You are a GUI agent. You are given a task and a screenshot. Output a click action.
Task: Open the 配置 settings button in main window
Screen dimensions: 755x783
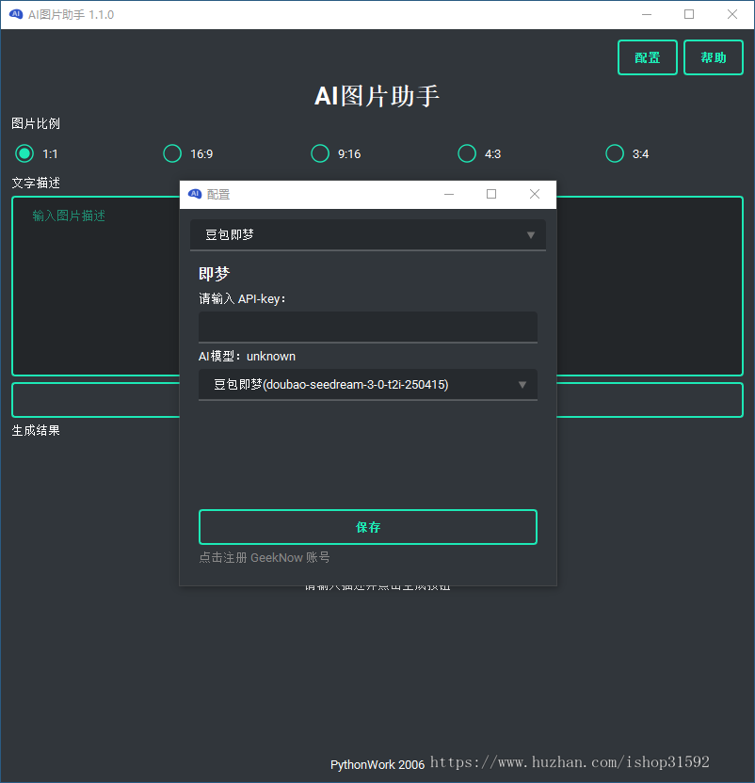(648, 57)
